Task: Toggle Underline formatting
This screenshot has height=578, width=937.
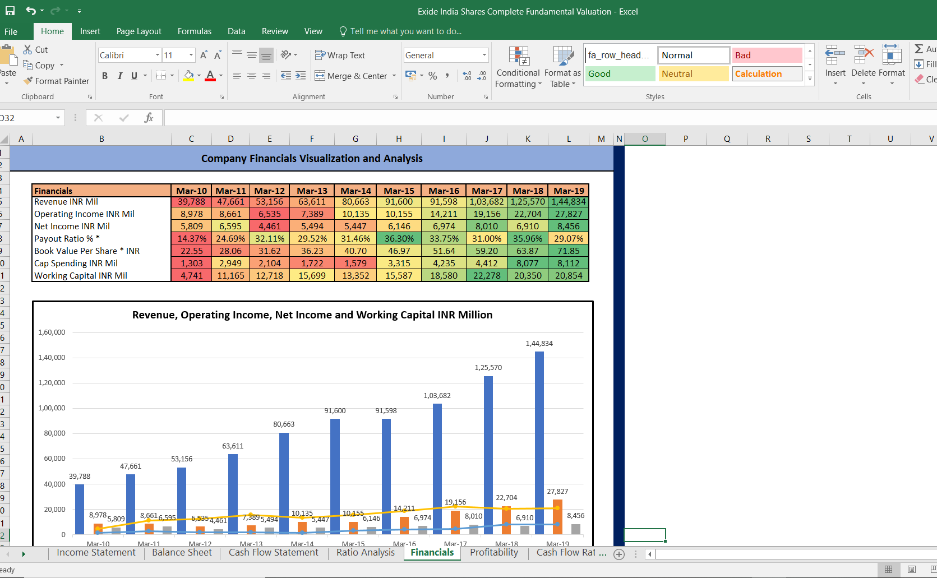Action: 134,76
